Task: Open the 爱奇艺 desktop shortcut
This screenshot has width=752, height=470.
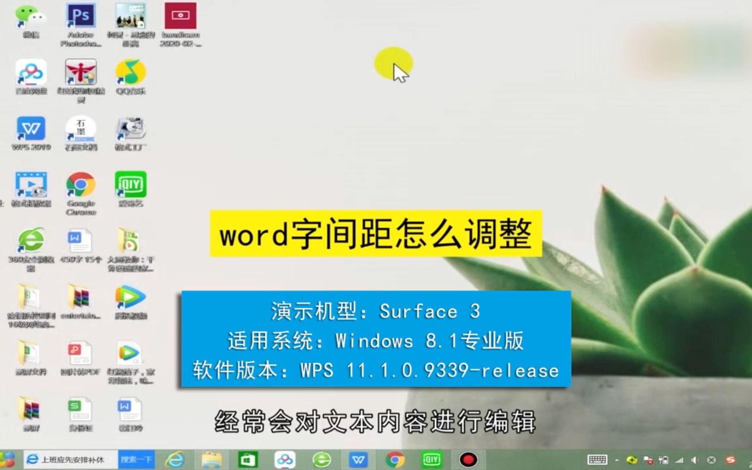Action: [130, 185]
